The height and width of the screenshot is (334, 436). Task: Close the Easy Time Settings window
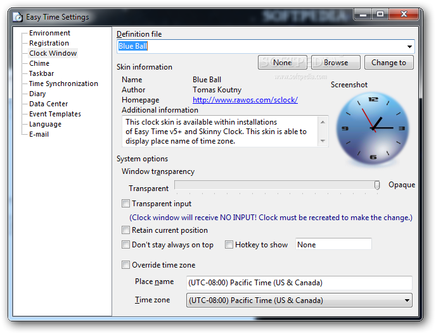tap(404, 15)
